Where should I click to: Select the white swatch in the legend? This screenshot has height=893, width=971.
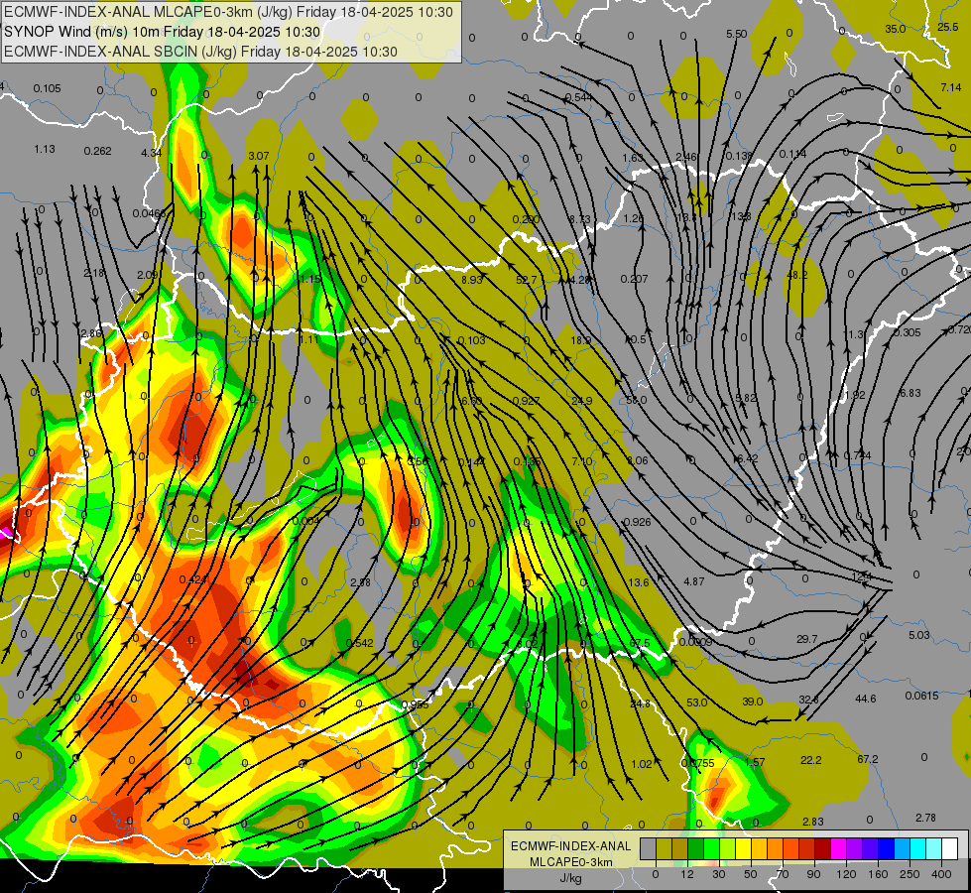950,848
